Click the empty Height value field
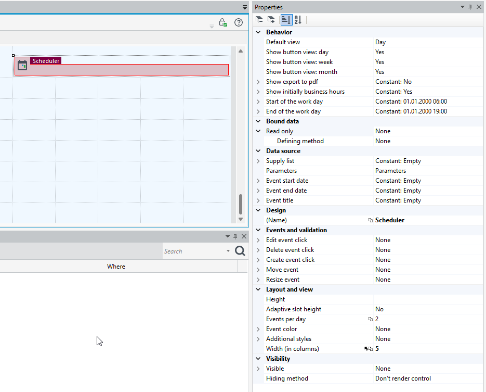 (x=428, y=299)
